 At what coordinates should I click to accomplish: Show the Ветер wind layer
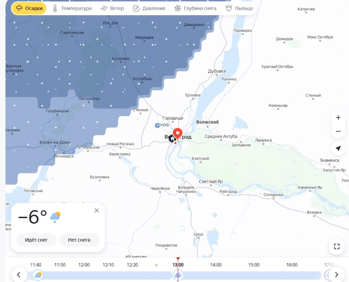click(112, 8)
